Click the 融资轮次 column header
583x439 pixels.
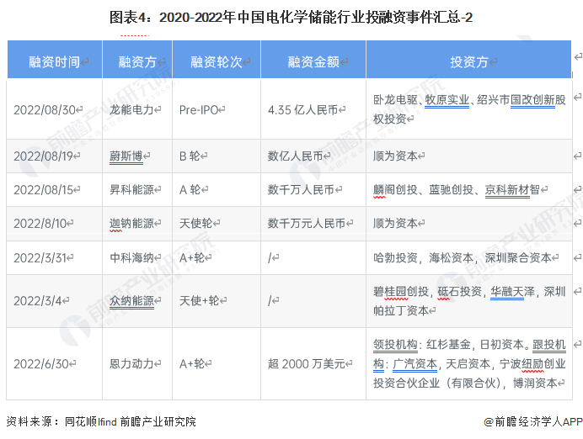217,60
